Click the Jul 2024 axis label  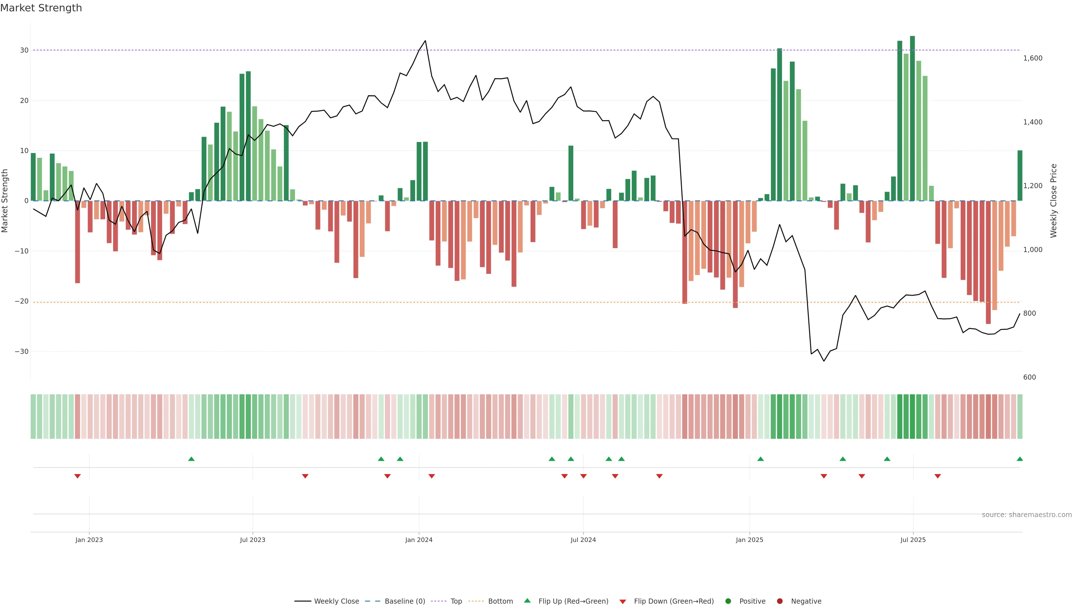[583, 540]
